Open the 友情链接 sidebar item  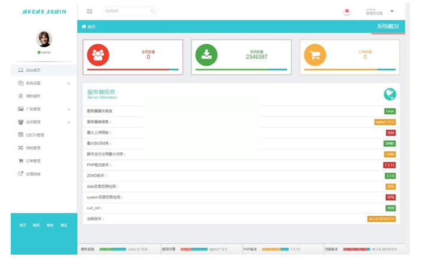point(33,175)
